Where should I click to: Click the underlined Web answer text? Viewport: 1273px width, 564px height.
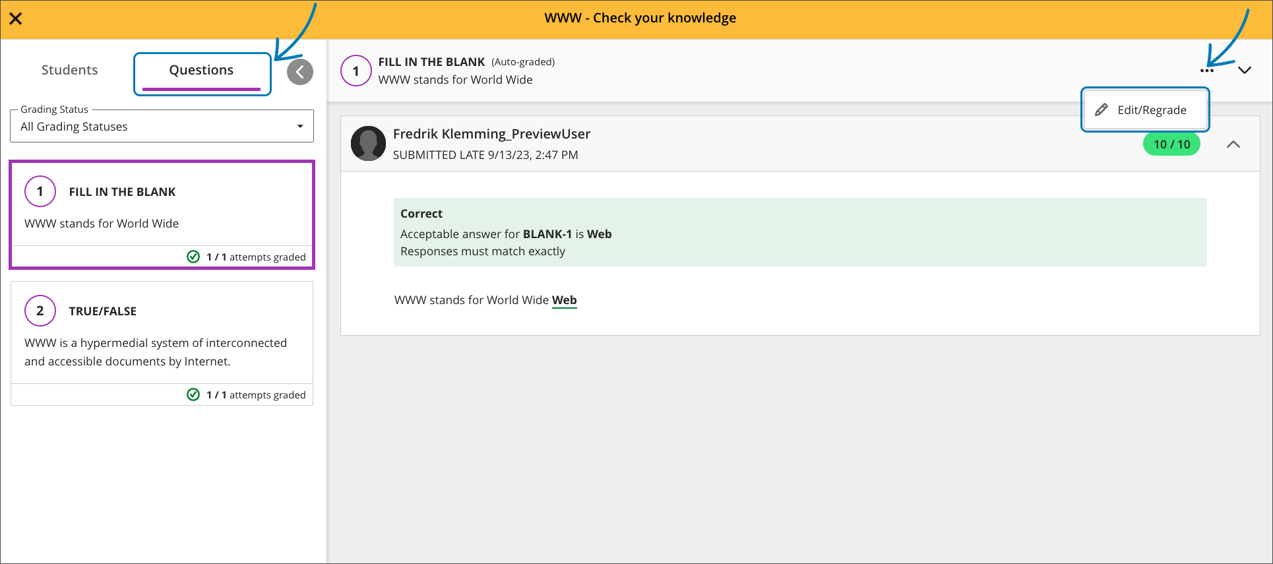pyautogui.click(x=564, y=300)
